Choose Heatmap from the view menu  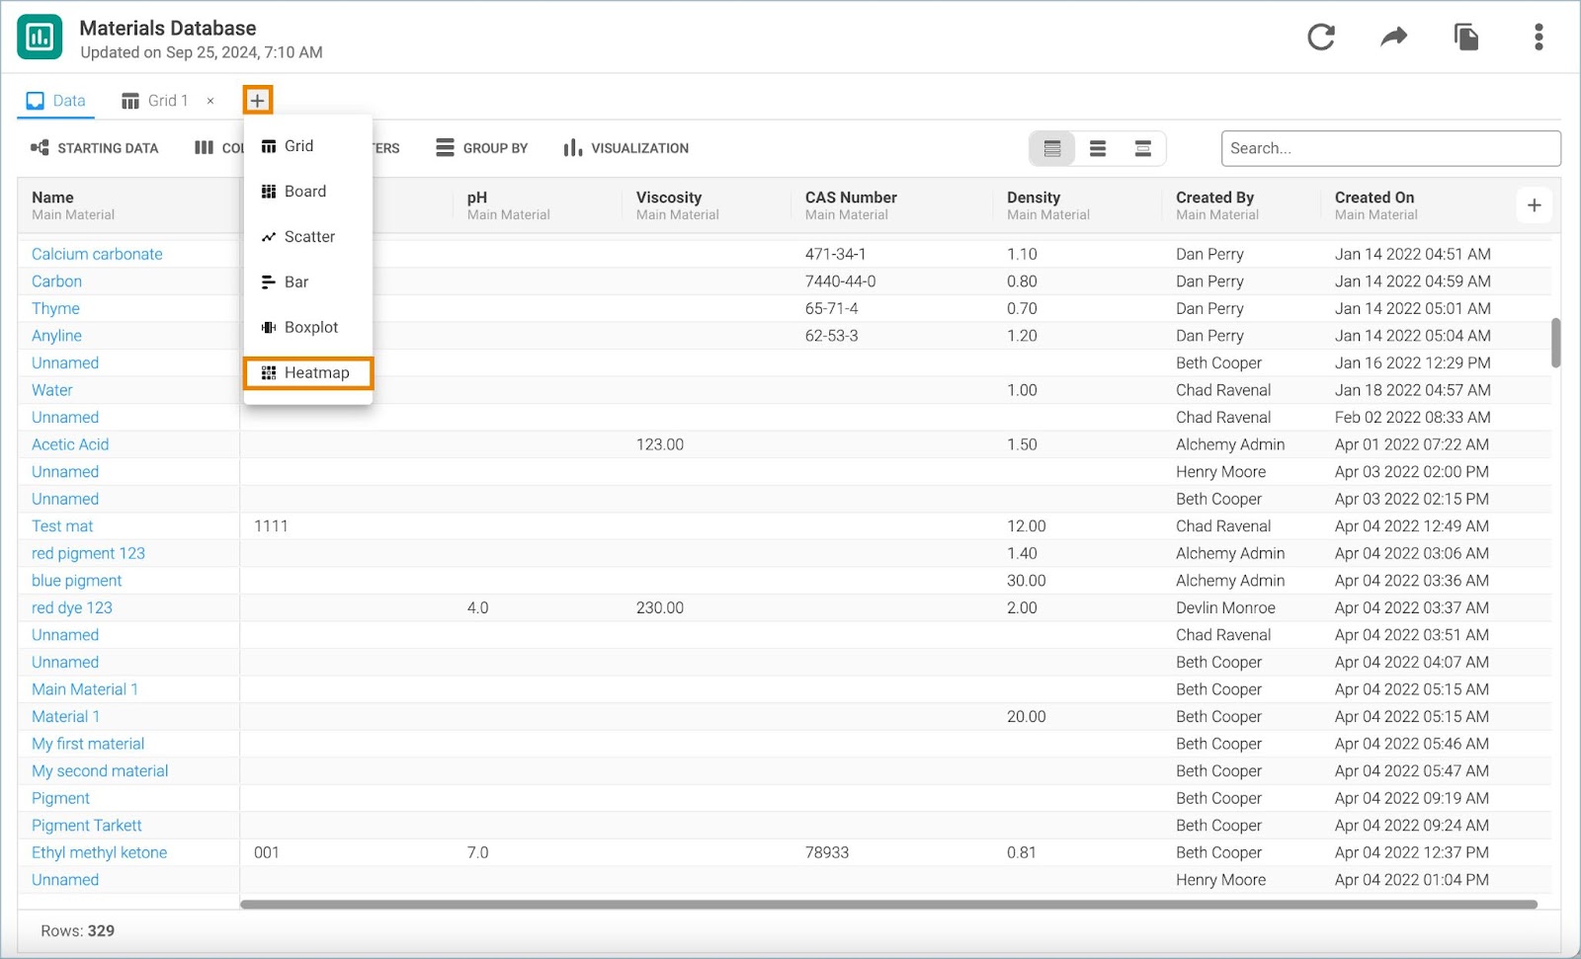(x=308, y=372)
